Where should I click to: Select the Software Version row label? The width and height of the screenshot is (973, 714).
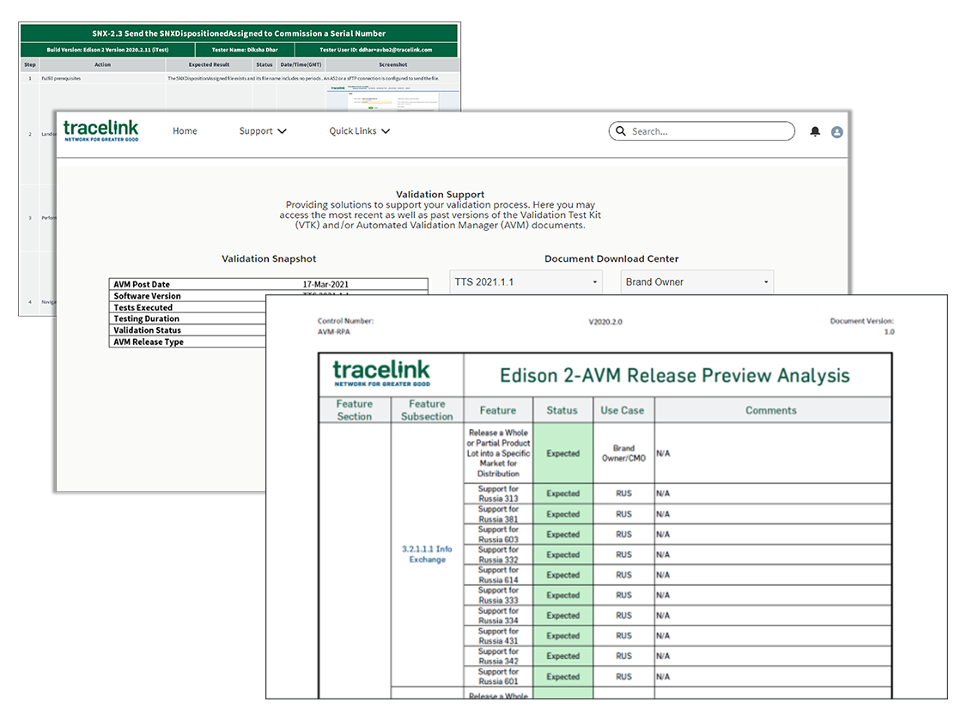[x=147, y=296]
